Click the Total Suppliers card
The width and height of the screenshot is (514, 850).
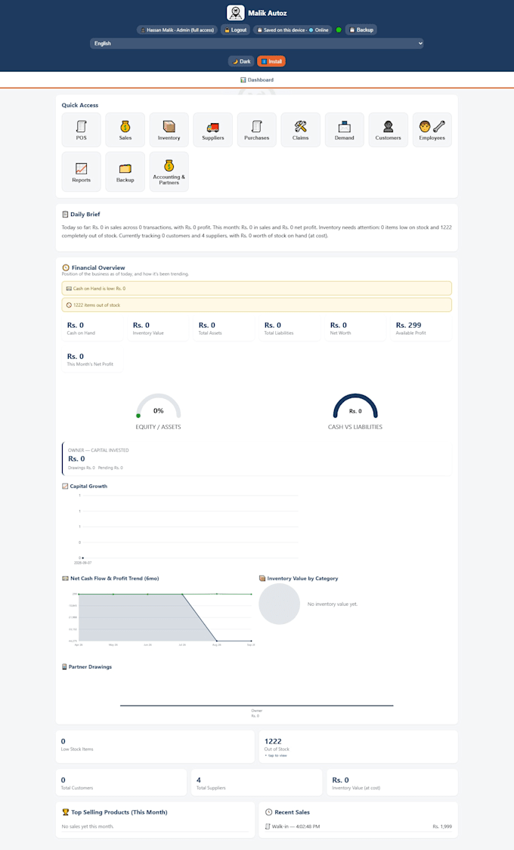tap(256, 782)
